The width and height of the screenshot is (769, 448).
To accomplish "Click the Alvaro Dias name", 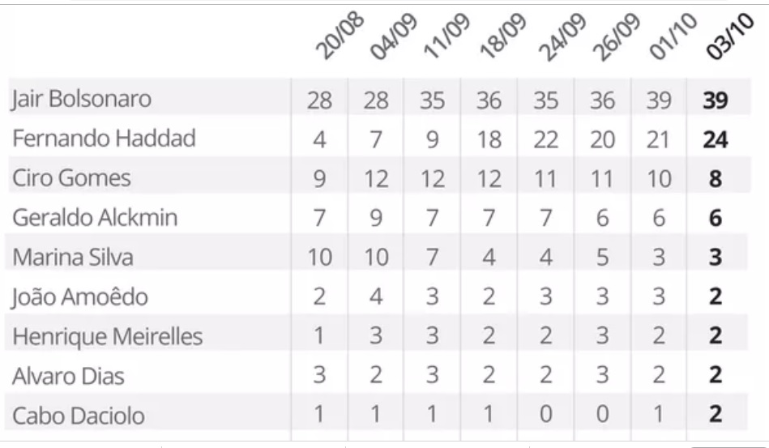I will click(x=68, y=376).
